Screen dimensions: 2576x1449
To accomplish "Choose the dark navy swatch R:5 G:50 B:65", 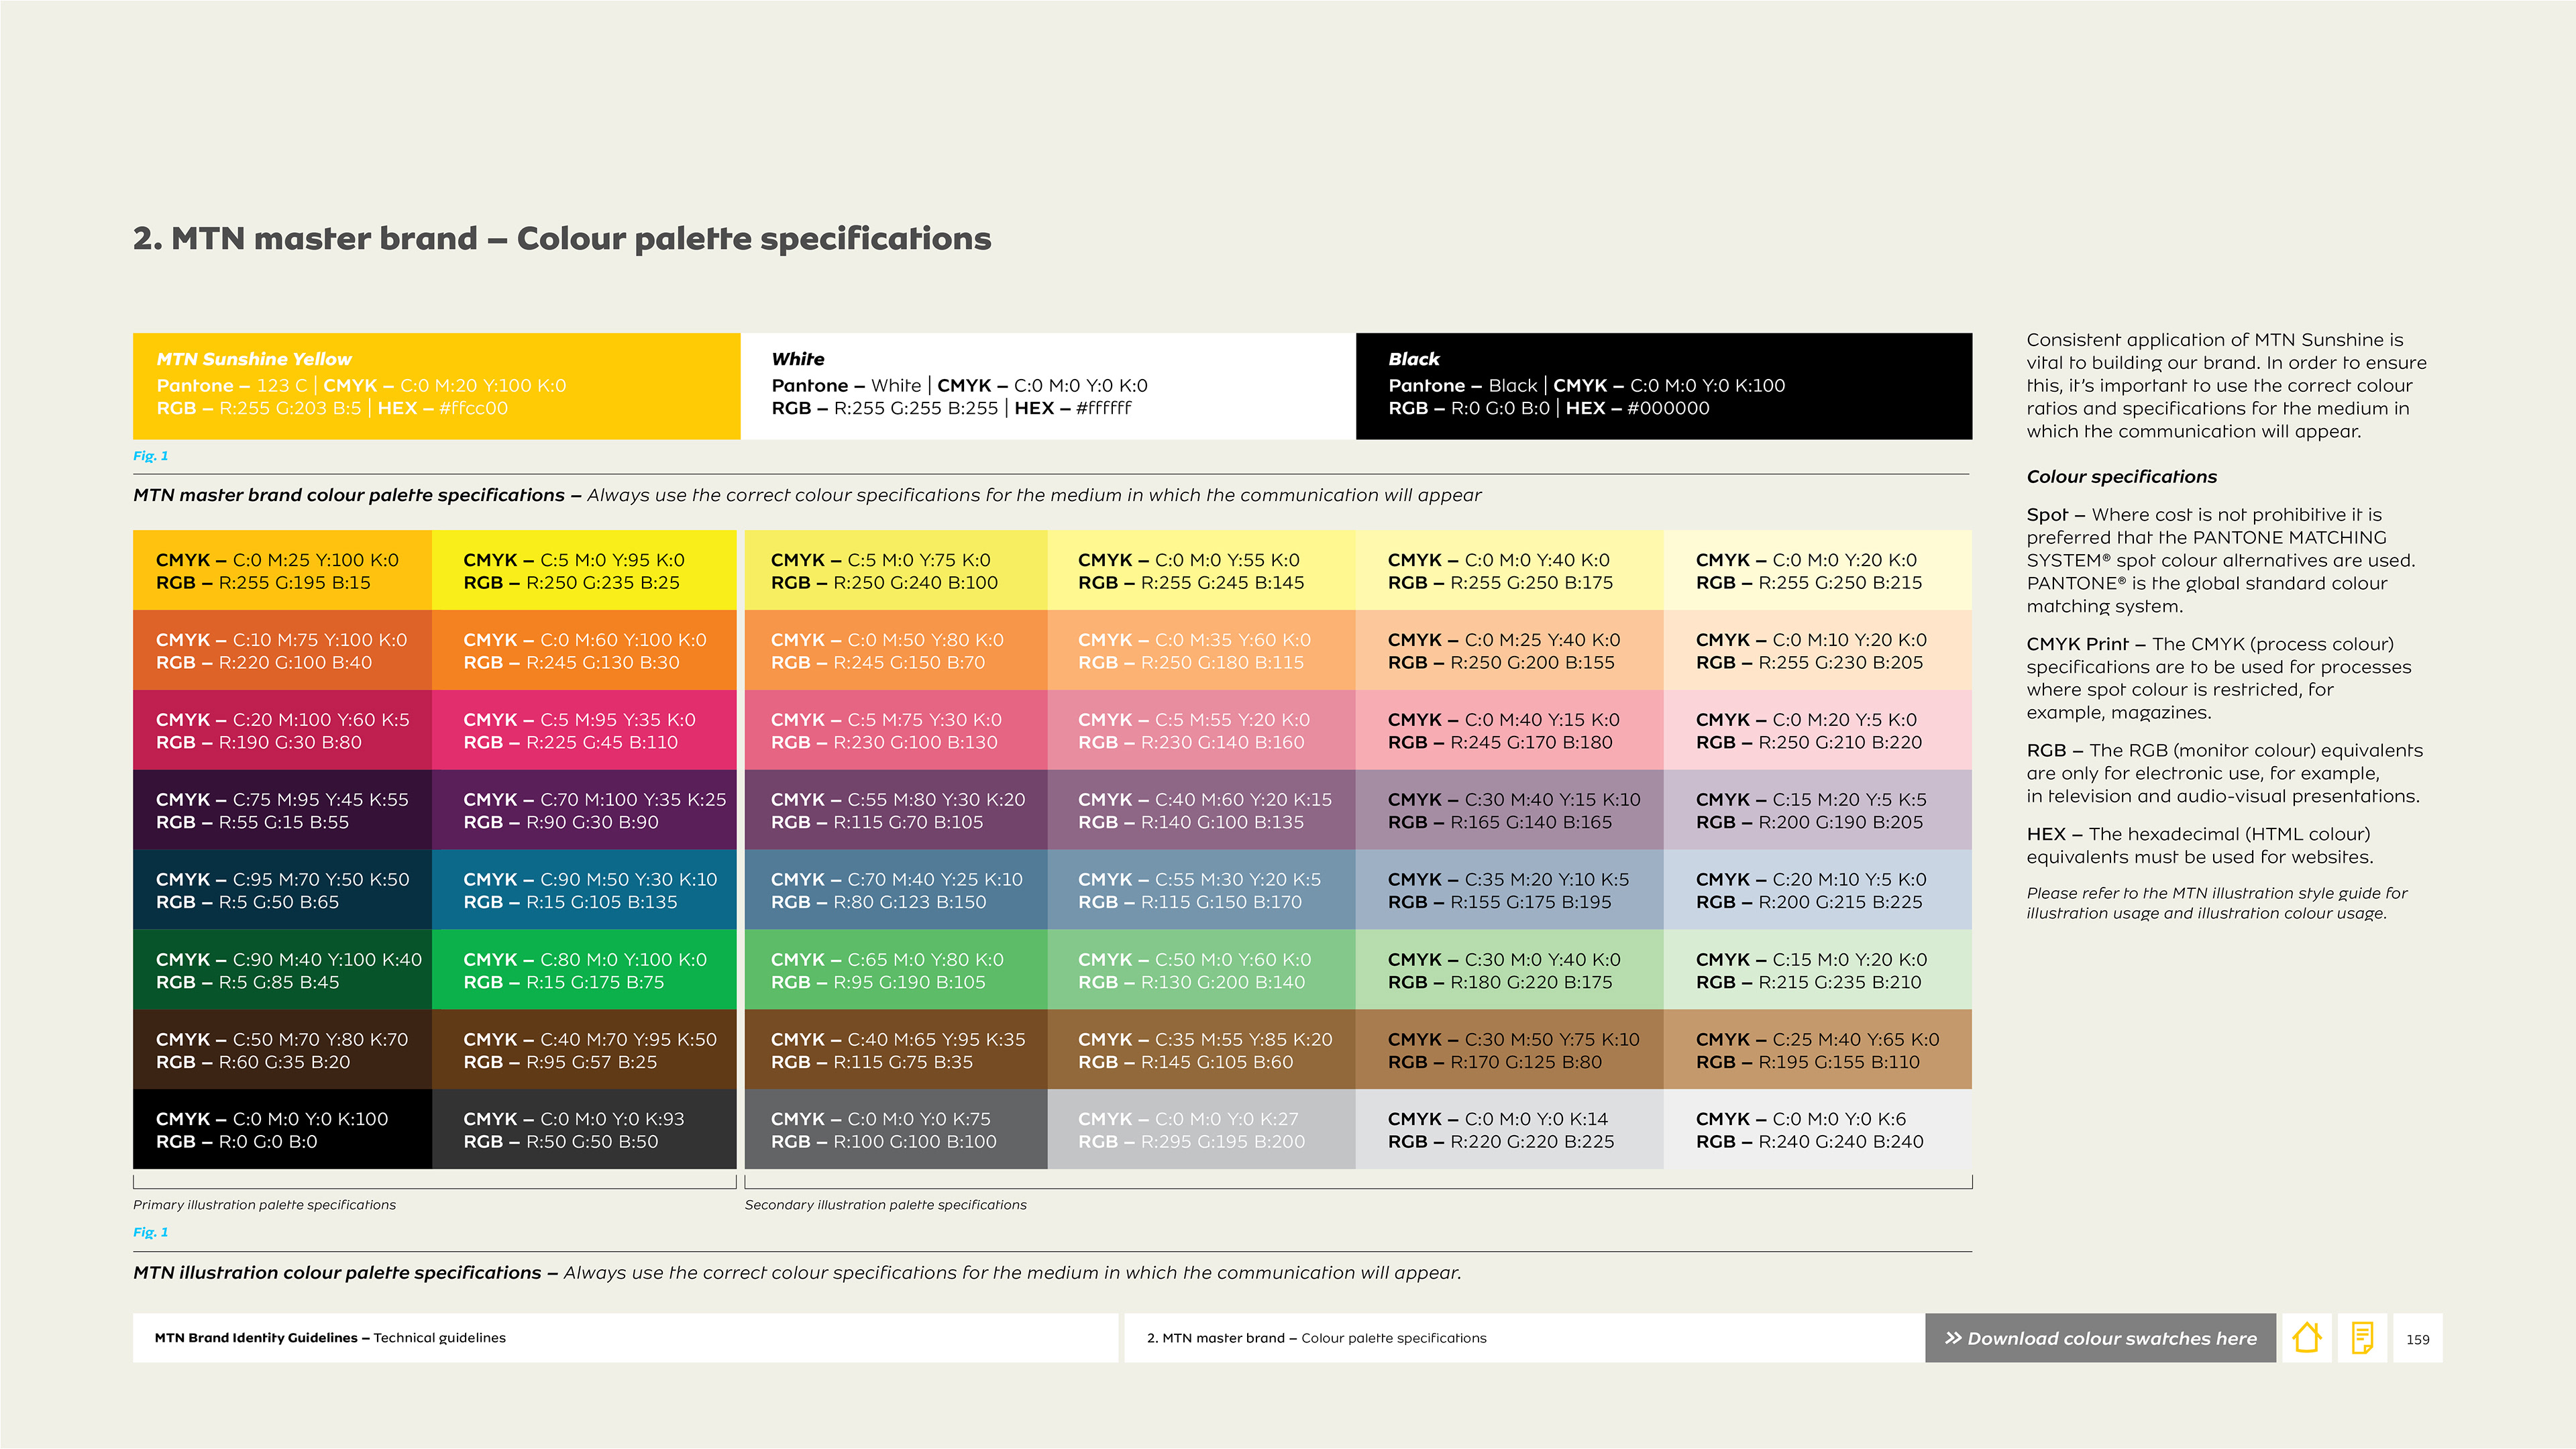I will click(282, 890).
